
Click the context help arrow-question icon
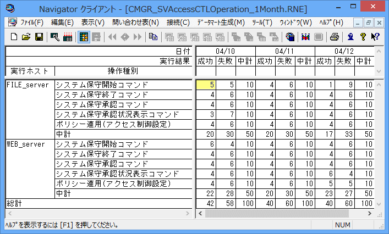pos(375,37)
